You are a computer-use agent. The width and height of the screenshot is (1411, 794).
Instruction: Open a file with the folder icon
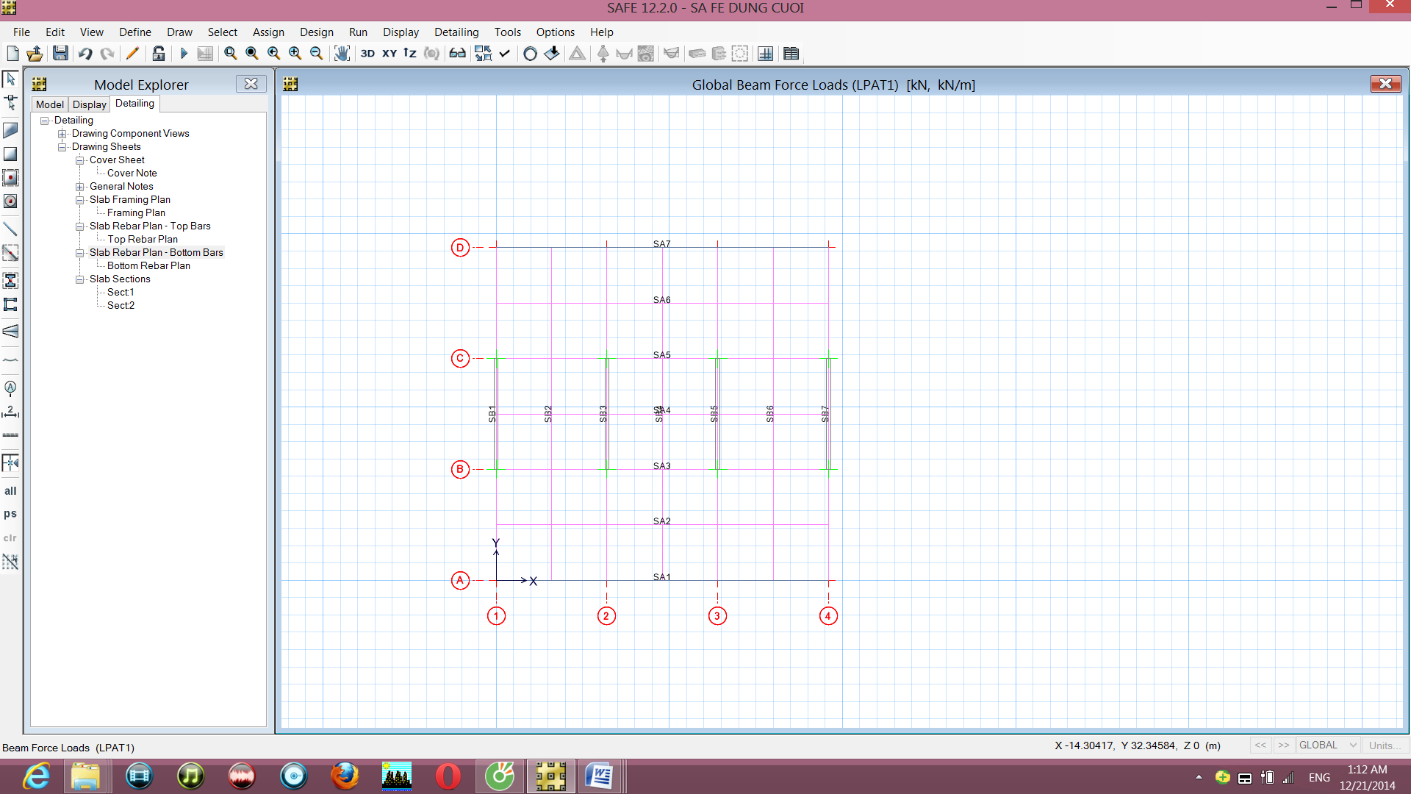(x=35, y=53)
